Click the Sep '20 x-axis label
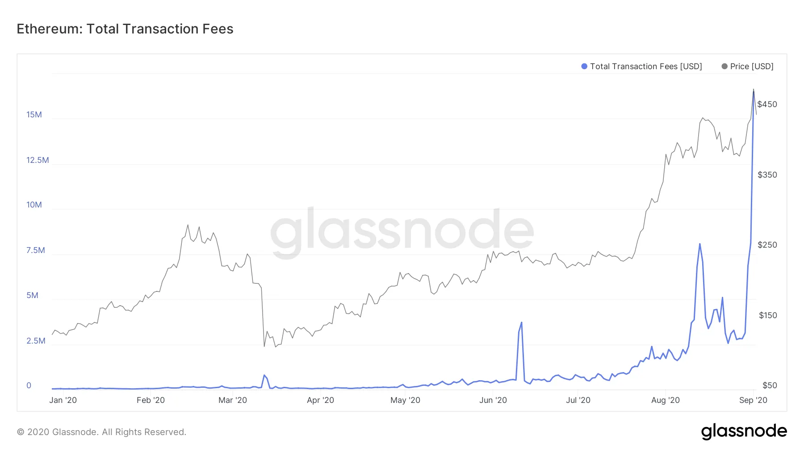This screenshot has width=804, height=452. pos(753,400)
